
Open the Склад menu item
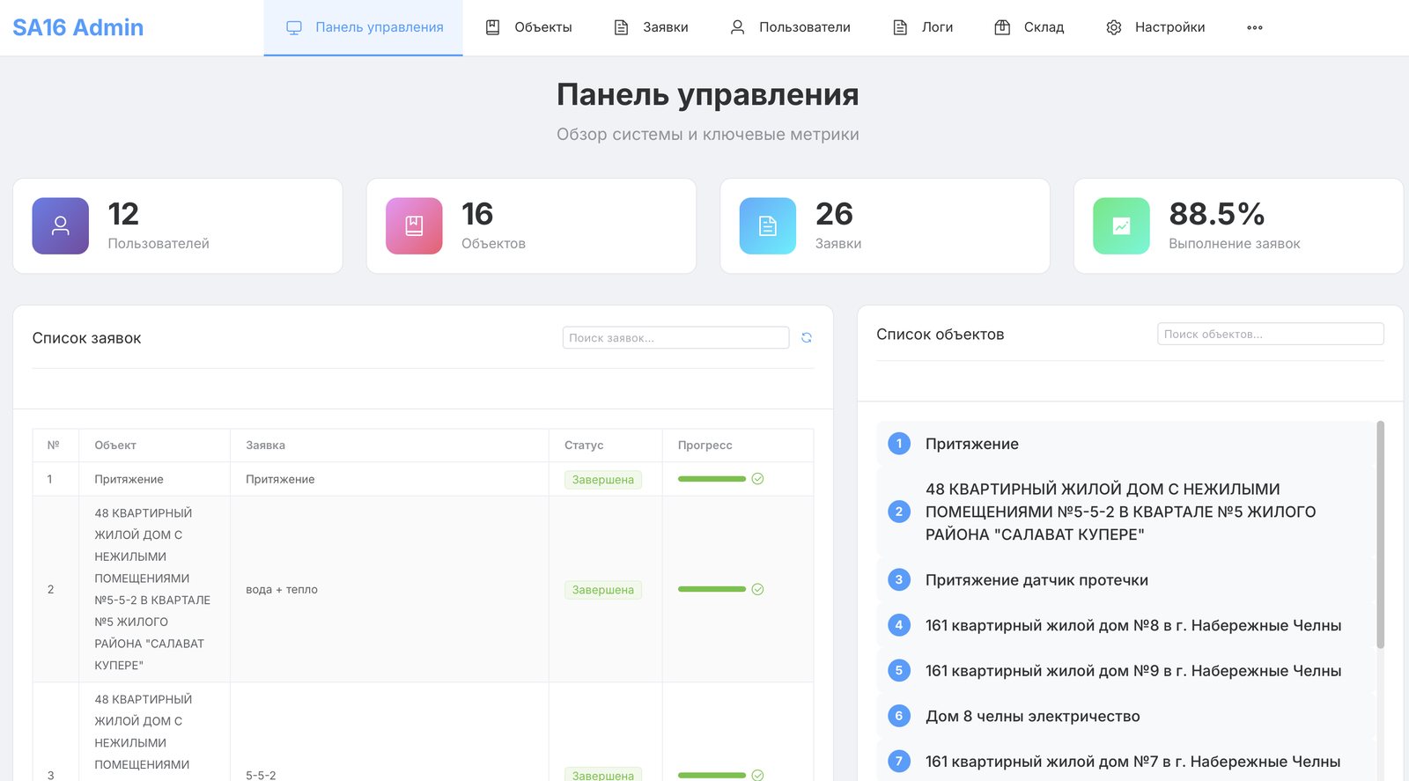pos(1029,27)
